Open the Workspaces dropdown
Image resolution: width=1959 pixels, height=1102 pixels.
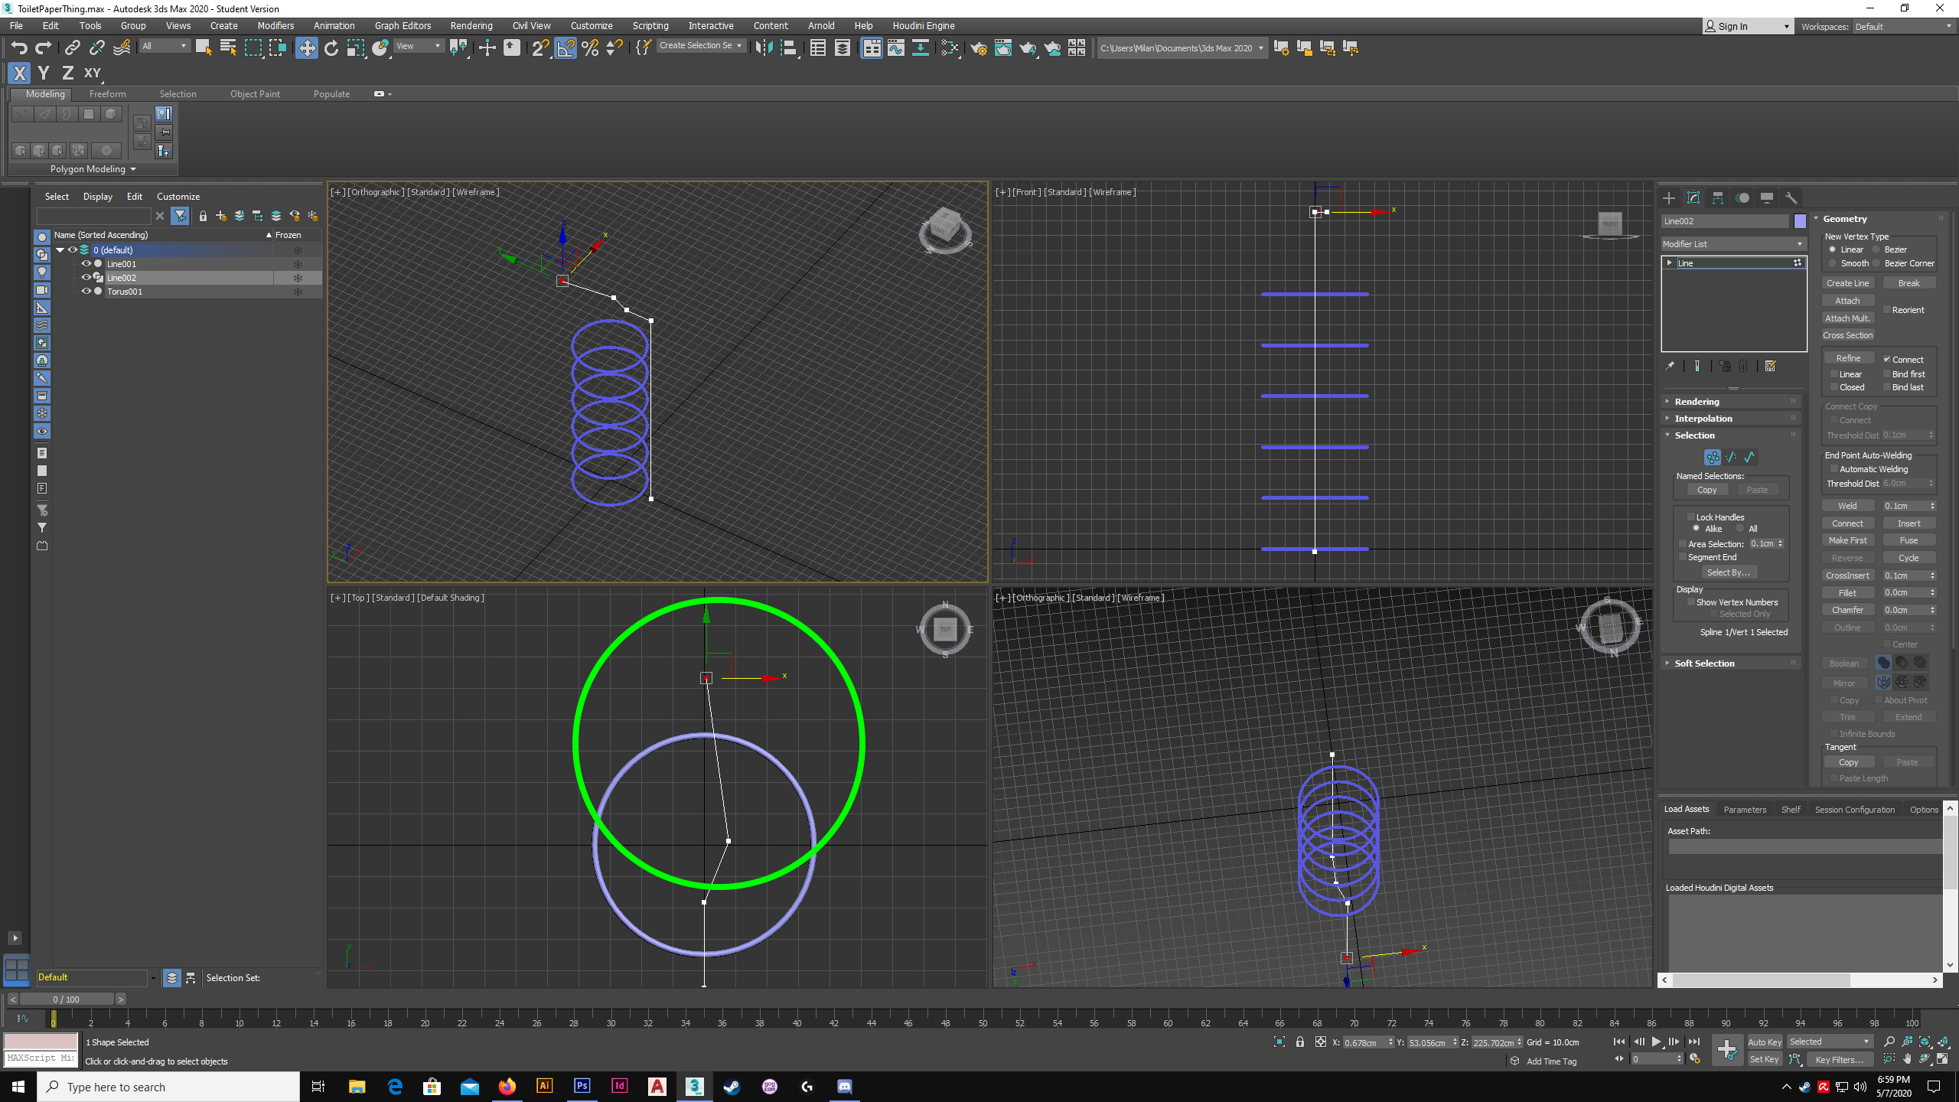(x=1903, y=26)
